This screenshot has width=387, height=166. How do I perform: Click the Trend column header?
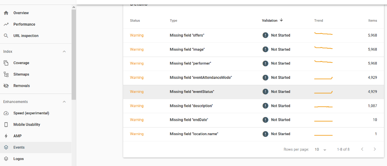[x=318, y=20]
